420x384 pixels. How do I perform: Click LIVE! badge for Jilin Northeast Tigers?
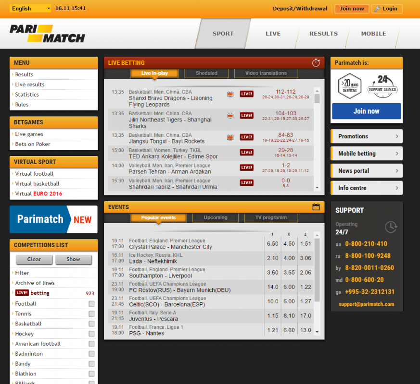pos(246,116)
